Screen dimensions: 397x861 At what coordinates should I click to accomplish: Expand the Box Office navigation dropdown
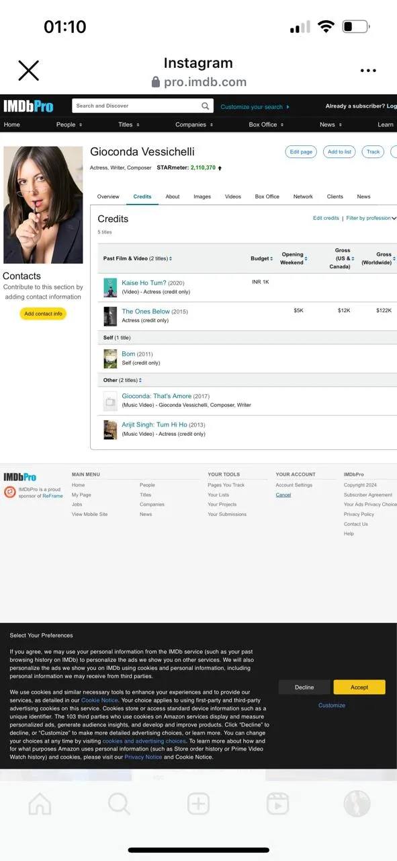[x=265, y=124]
